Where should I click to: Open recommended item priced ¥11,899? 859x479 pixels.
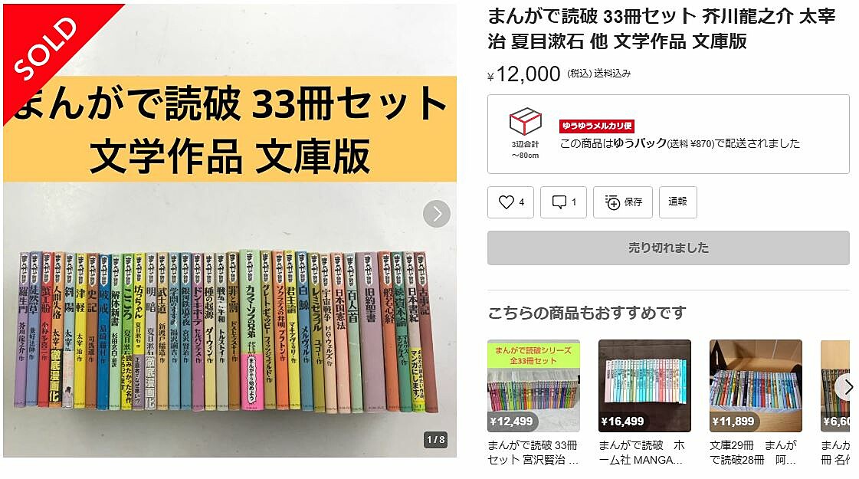pyautogui.click(x=756, y=385)
